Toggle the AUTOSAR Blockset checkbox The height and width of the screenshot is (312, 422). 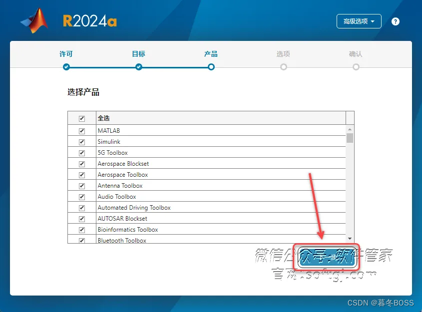coord(82,219)
